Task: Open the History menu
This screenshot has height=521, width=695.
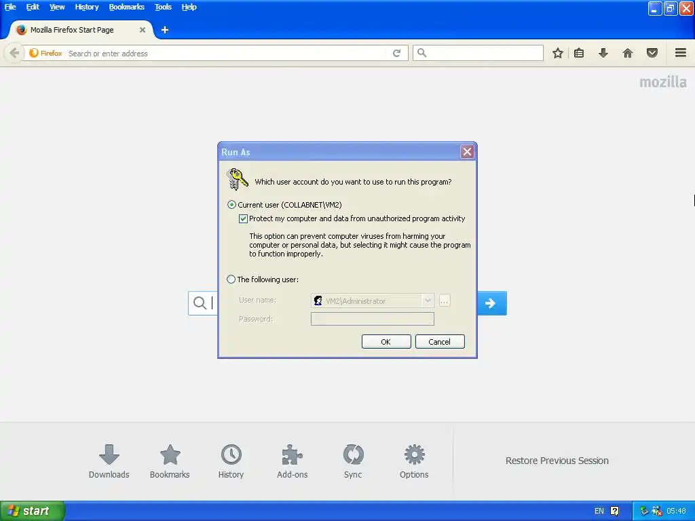Action: coord(86,7)
